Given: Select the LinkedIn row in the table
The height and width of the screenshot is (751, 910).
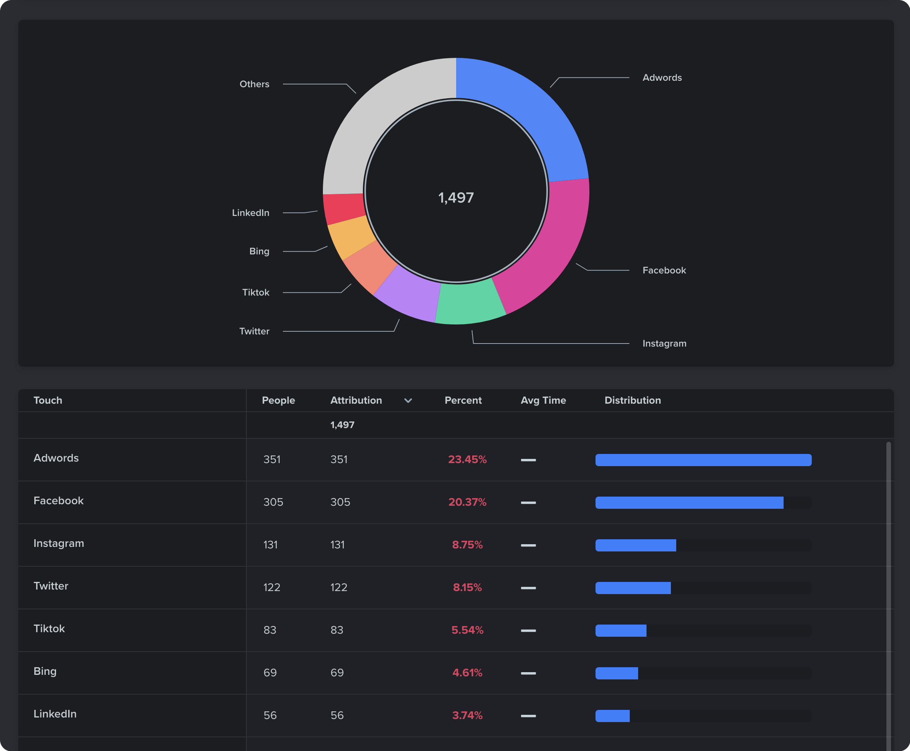Looking at the screenshot, I should pos(456,716).
